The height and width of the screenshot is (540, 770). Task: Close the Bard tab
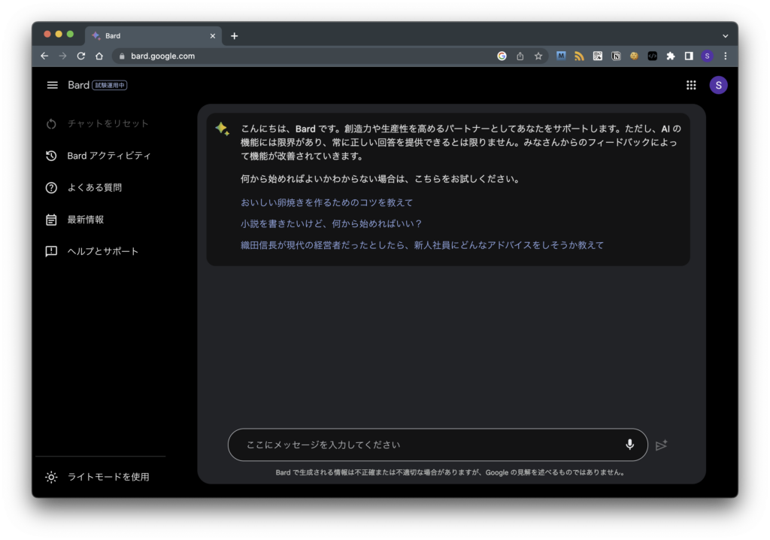213,36
